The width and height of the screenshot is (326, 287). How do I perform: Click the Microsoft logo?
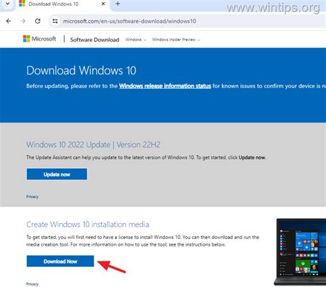click(x=39, y=39)
